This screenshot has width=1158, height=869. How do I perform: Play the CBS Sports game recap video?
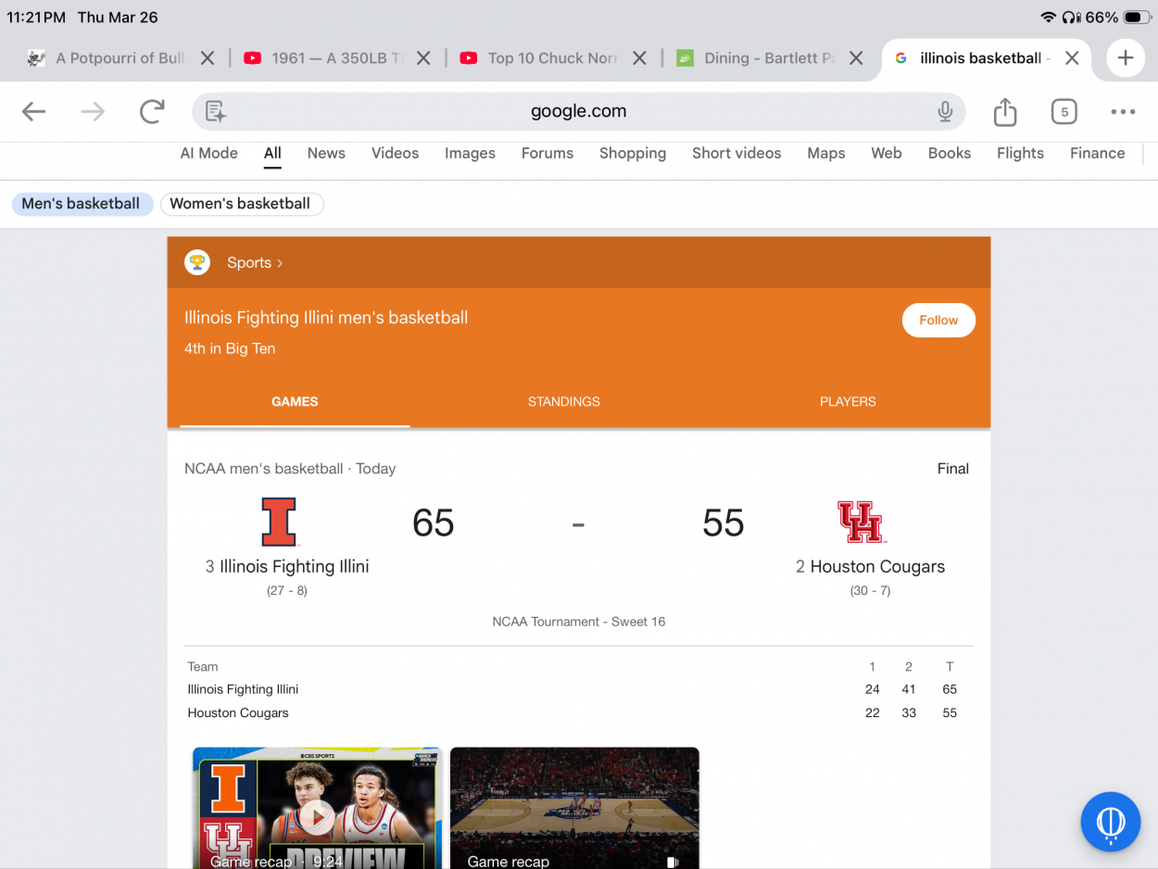point(317,815)
